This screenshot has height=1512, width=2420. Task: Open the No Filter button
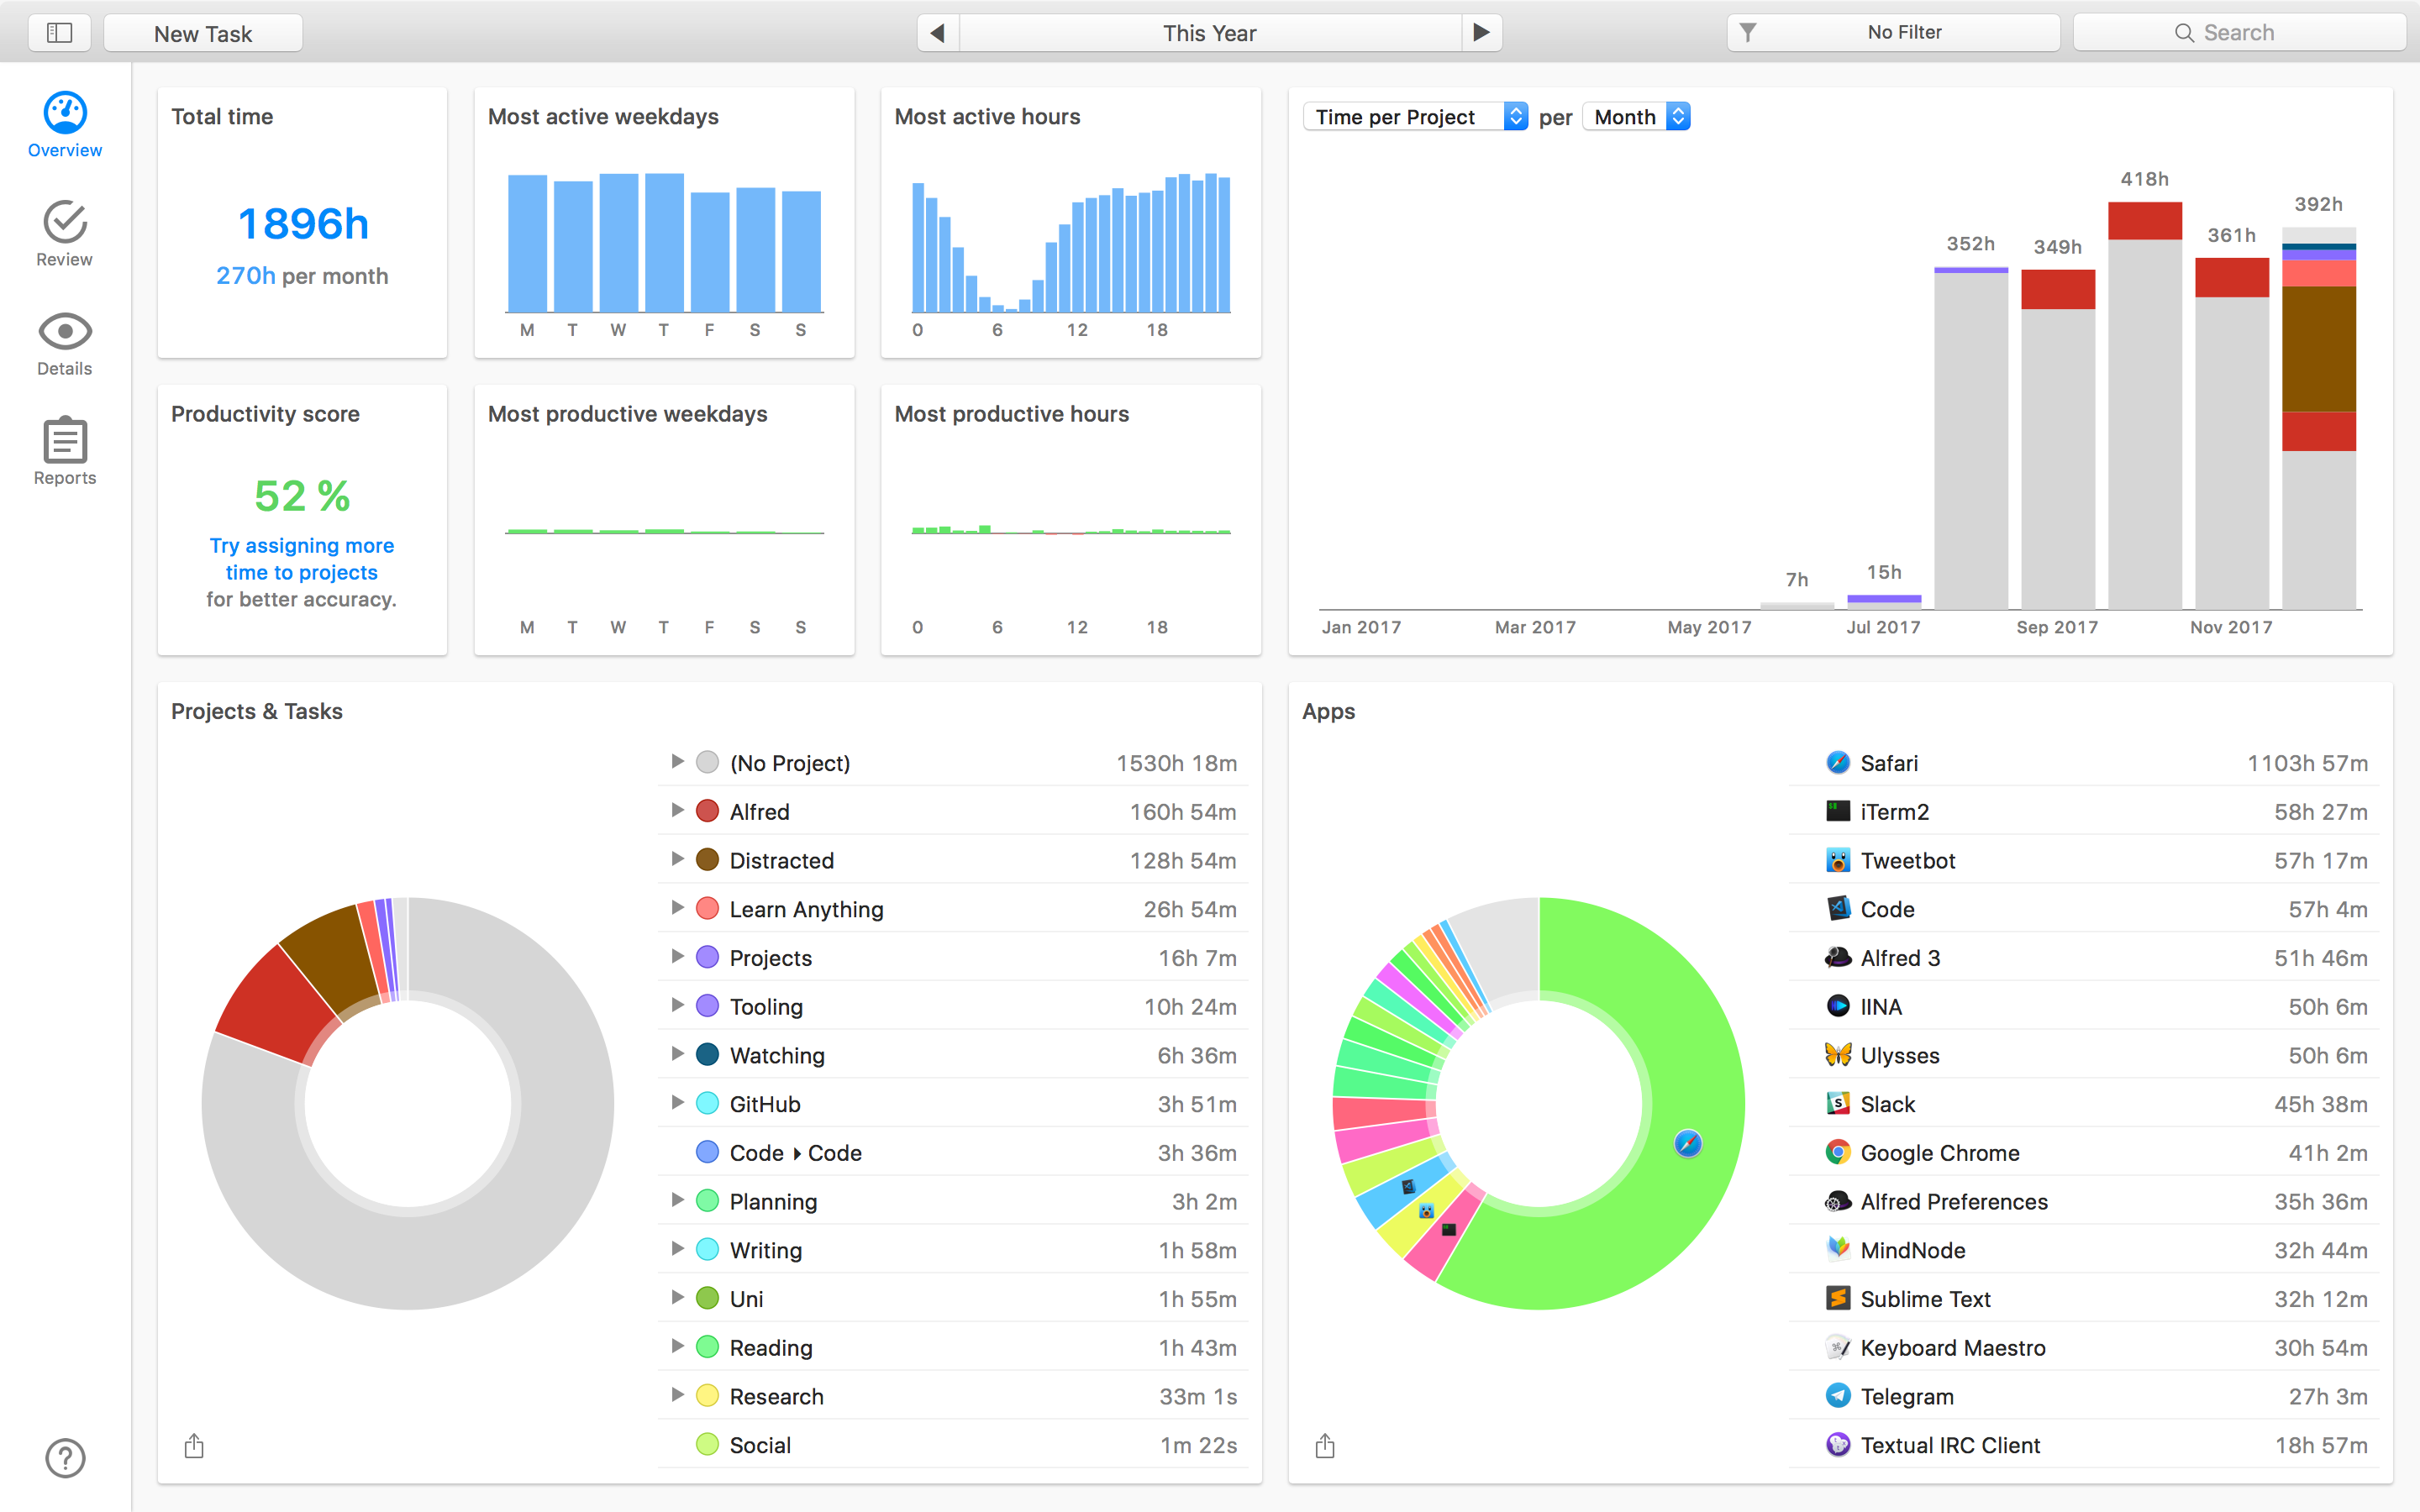click(1892, 33)
